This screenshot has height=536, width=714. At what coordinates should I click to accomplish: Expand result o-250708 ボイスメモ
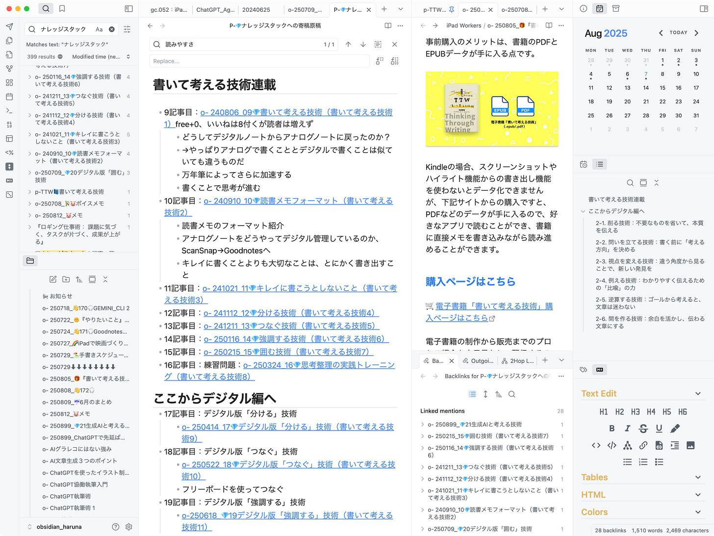[x=30, y=204]
